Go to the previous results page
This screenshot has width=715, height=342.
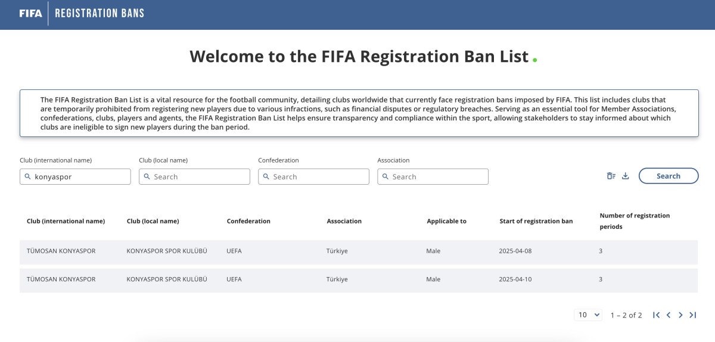(x=669, y=315)
